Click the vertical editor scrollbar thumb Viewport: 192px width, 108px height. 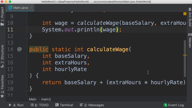point(185,58)
